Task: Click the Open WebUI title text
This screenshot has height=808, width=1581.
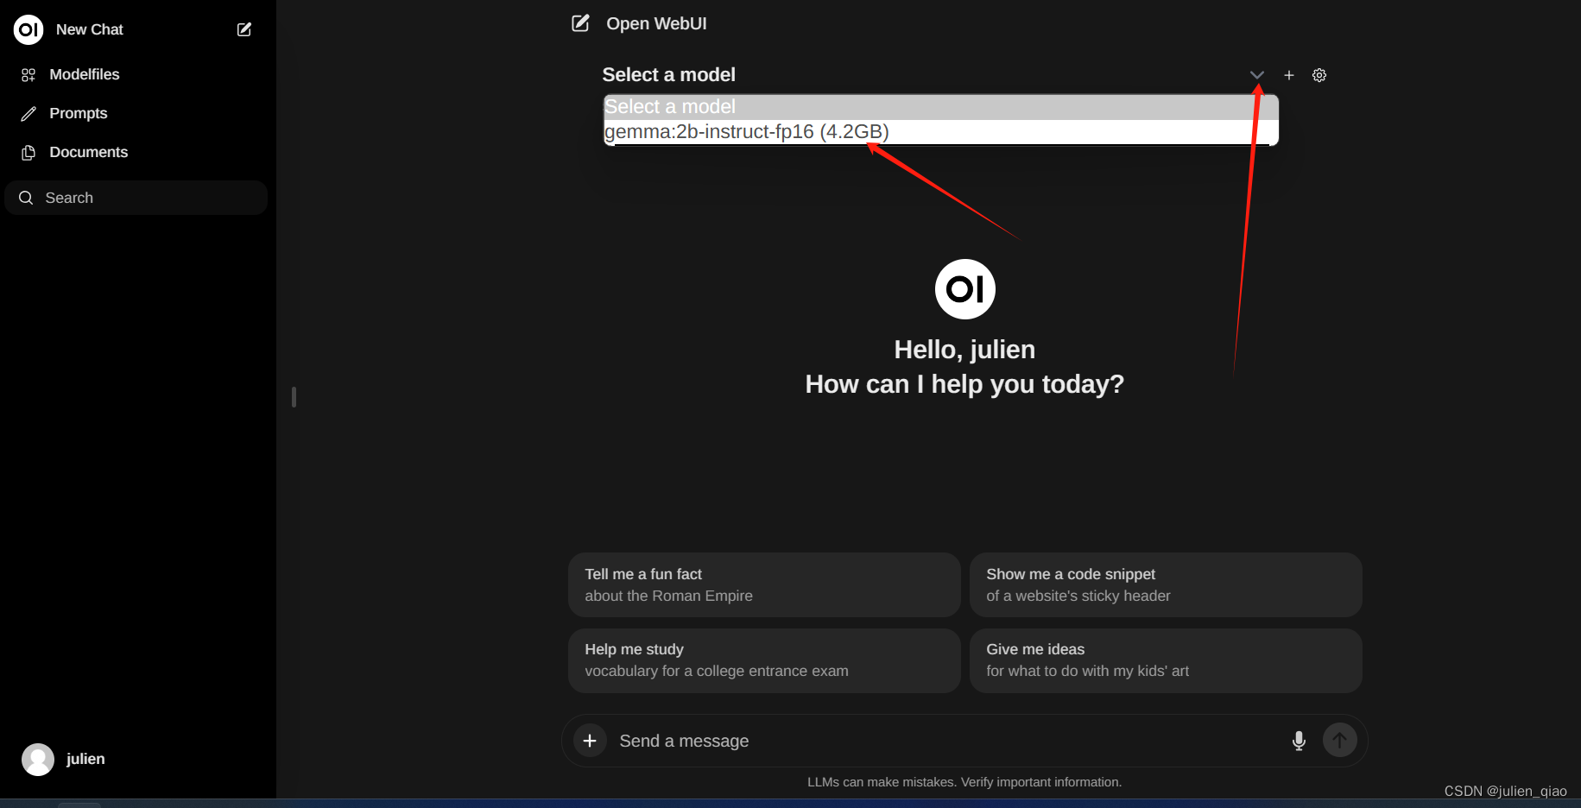Action: tap(656, 23)
